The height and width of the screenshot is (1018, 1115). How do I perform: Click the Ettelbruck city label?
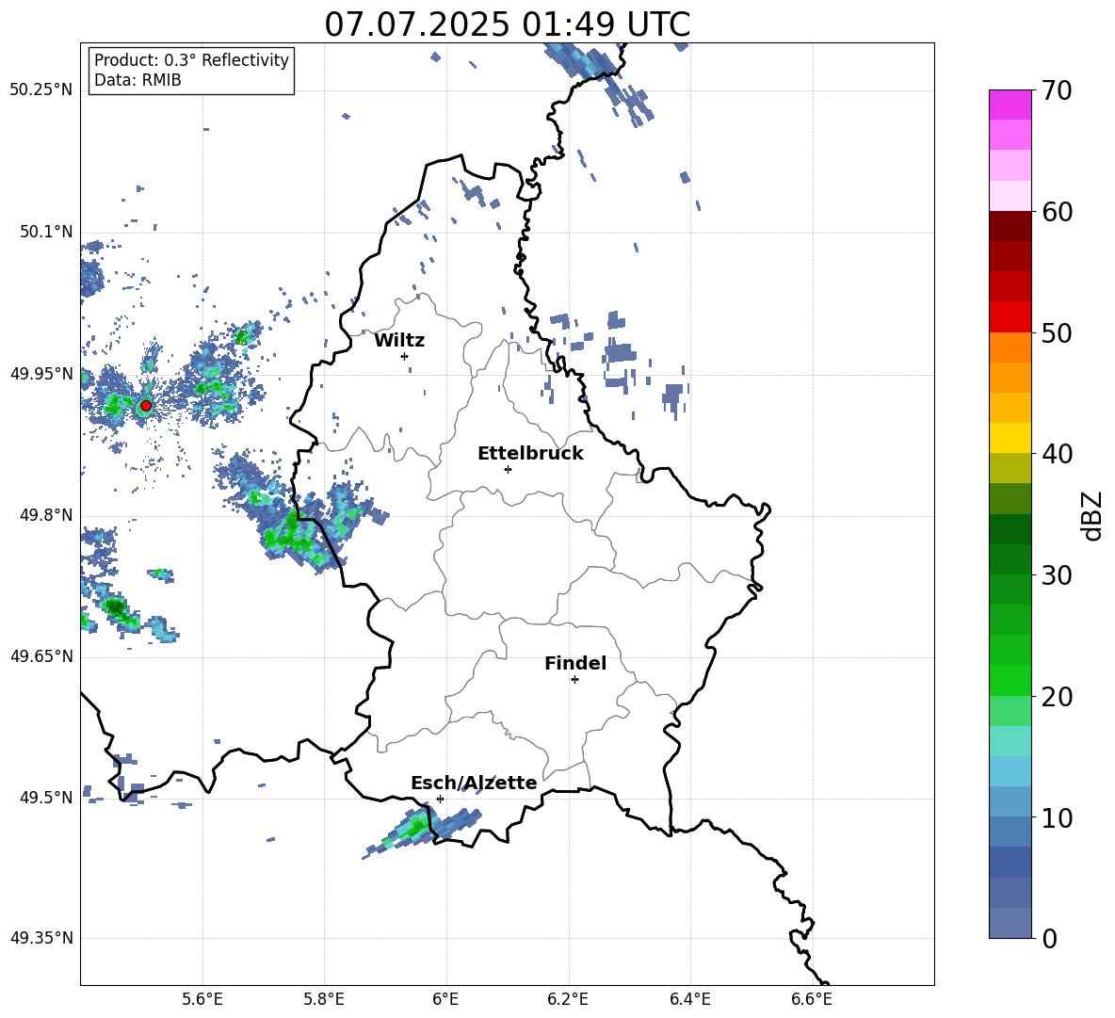tap(530, 454)
